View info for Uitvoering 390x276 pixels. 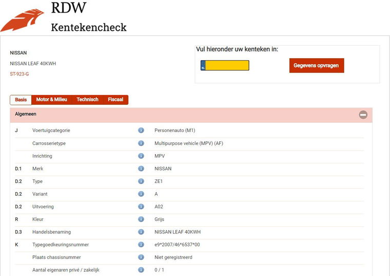(141, 207)
